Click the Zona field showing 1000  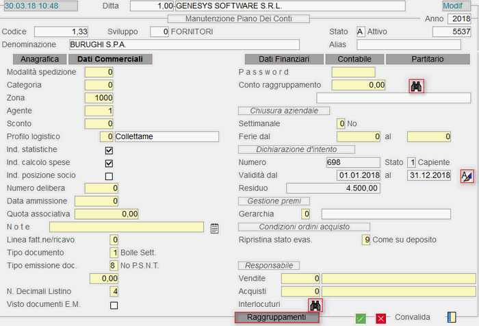[99, 98]
